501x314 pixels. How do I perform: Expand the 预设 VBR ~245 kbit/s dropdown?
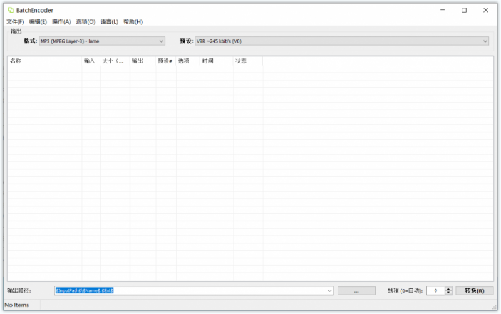click(x=342, y=41)
